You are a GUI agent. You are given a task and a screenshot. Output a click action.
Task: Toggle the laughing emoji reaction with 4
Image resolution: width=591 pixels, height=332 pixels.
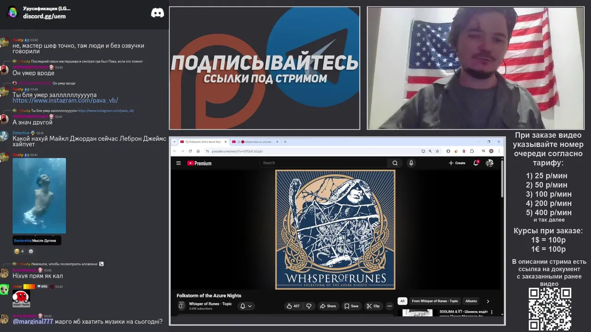(x=19, y=251)
